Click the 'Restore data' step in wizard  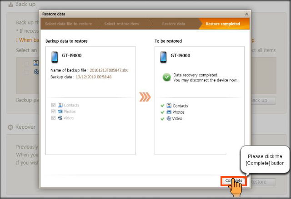pos(173,24)
